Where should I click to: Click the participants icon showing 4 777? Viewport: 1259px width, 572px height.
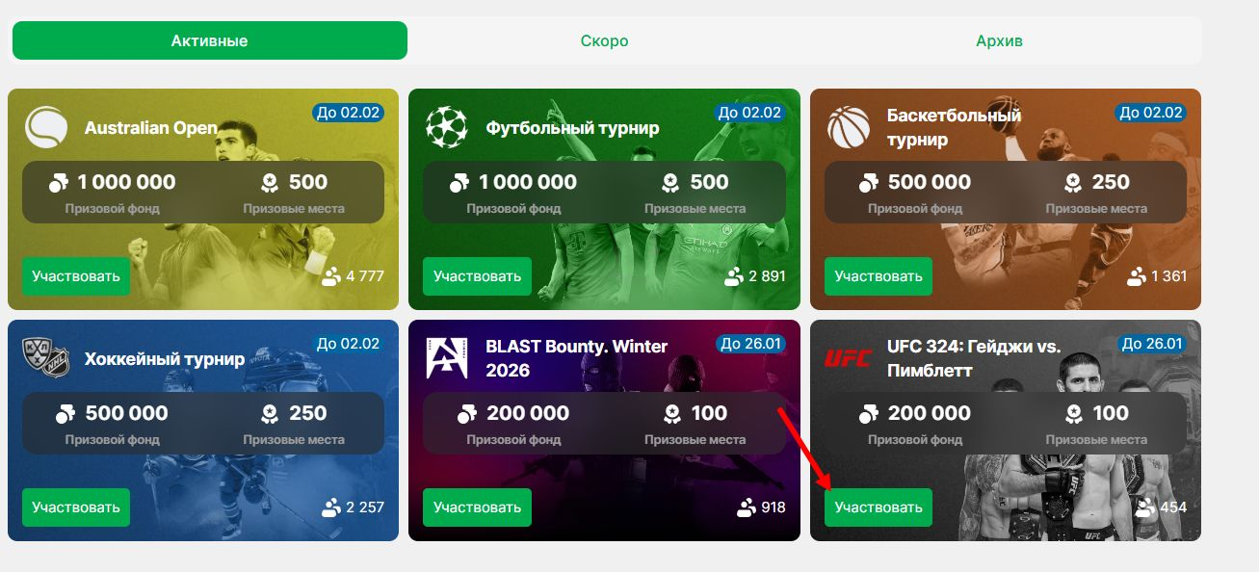pos(331,276)
